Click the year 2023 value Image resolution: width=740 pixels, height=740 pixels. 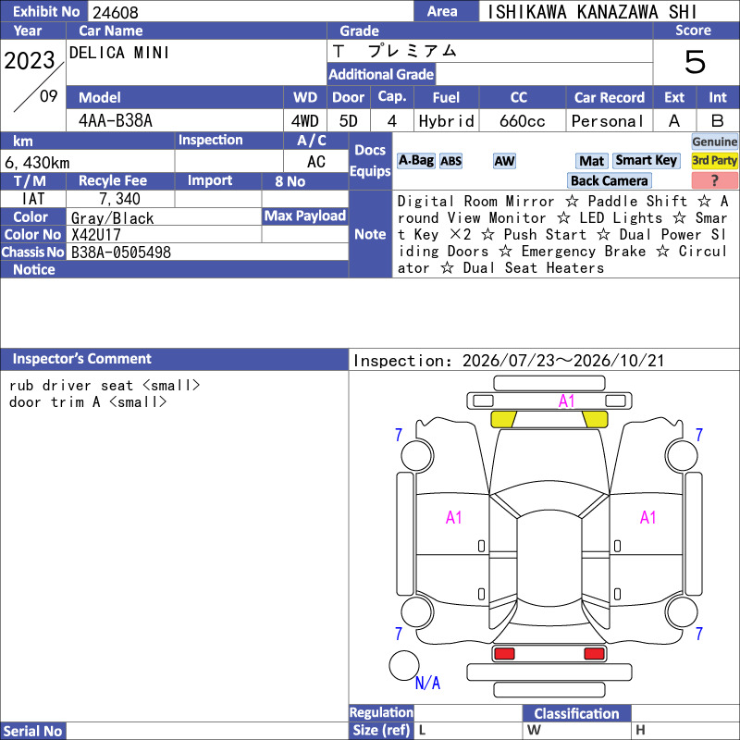click(30, 60)
